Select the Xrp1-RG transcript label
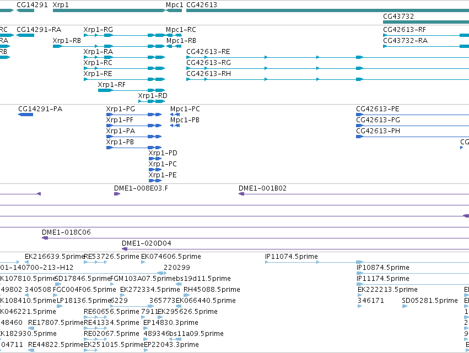The image size is (469, 353). click(x=98, y=30)
